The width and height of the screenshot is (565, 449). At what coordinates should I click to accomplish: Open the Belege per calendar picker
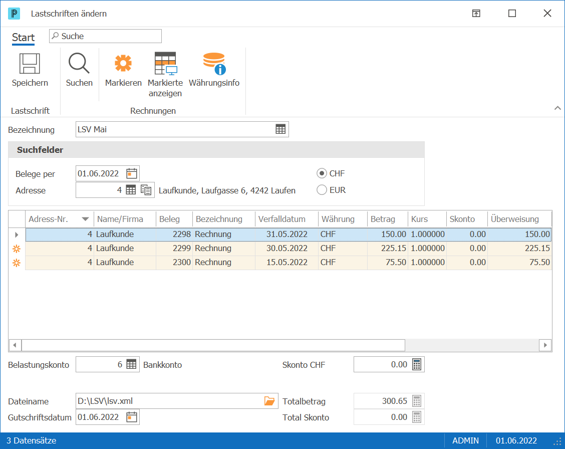[x=132, y=174]
